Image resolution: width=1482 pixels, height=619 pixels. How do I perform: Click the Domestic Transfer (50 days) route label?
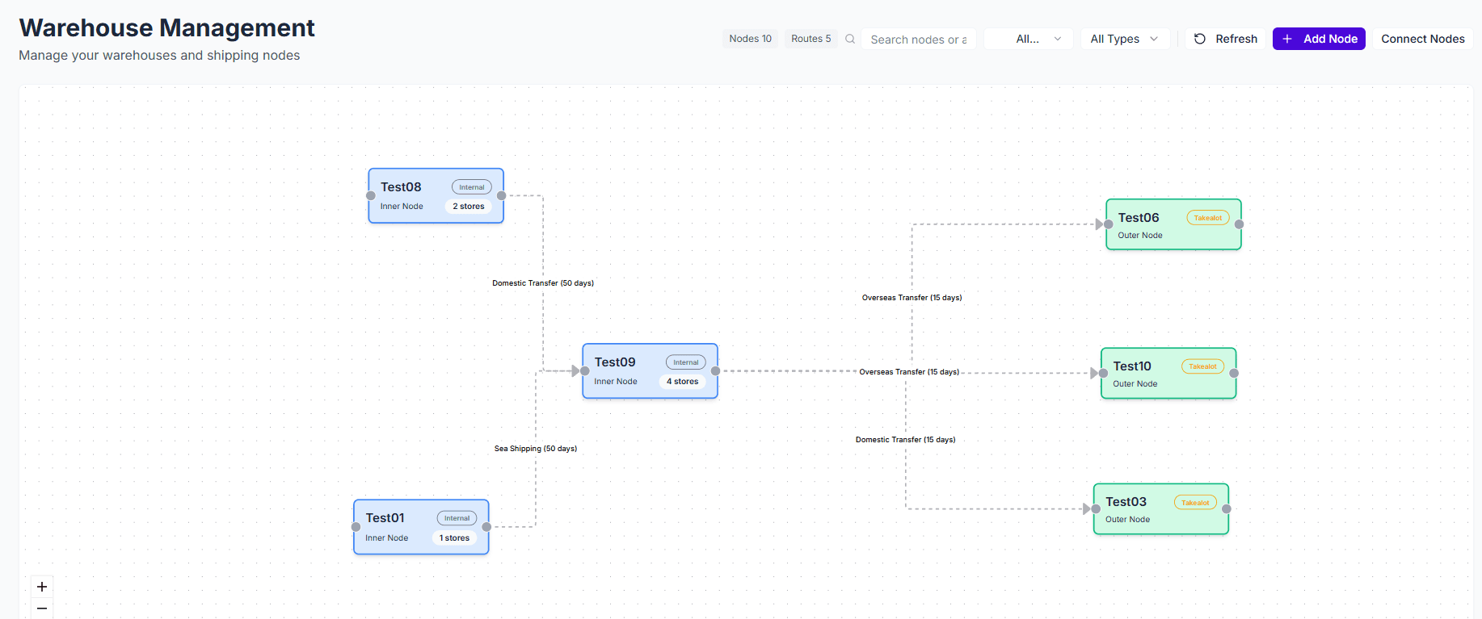[543, 283]
